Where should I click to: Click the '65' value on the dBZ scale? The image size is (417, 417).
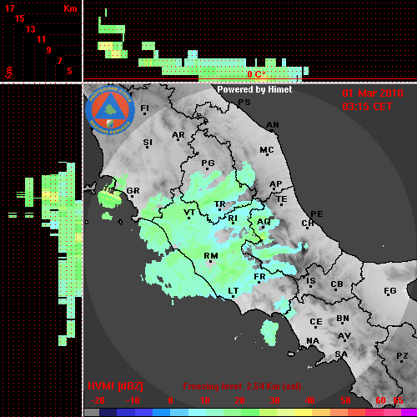coord(398,400)
